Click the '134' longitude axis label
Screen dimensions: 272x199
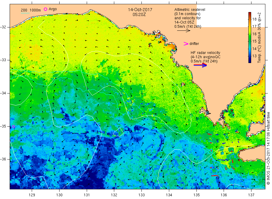click(169, 195)
